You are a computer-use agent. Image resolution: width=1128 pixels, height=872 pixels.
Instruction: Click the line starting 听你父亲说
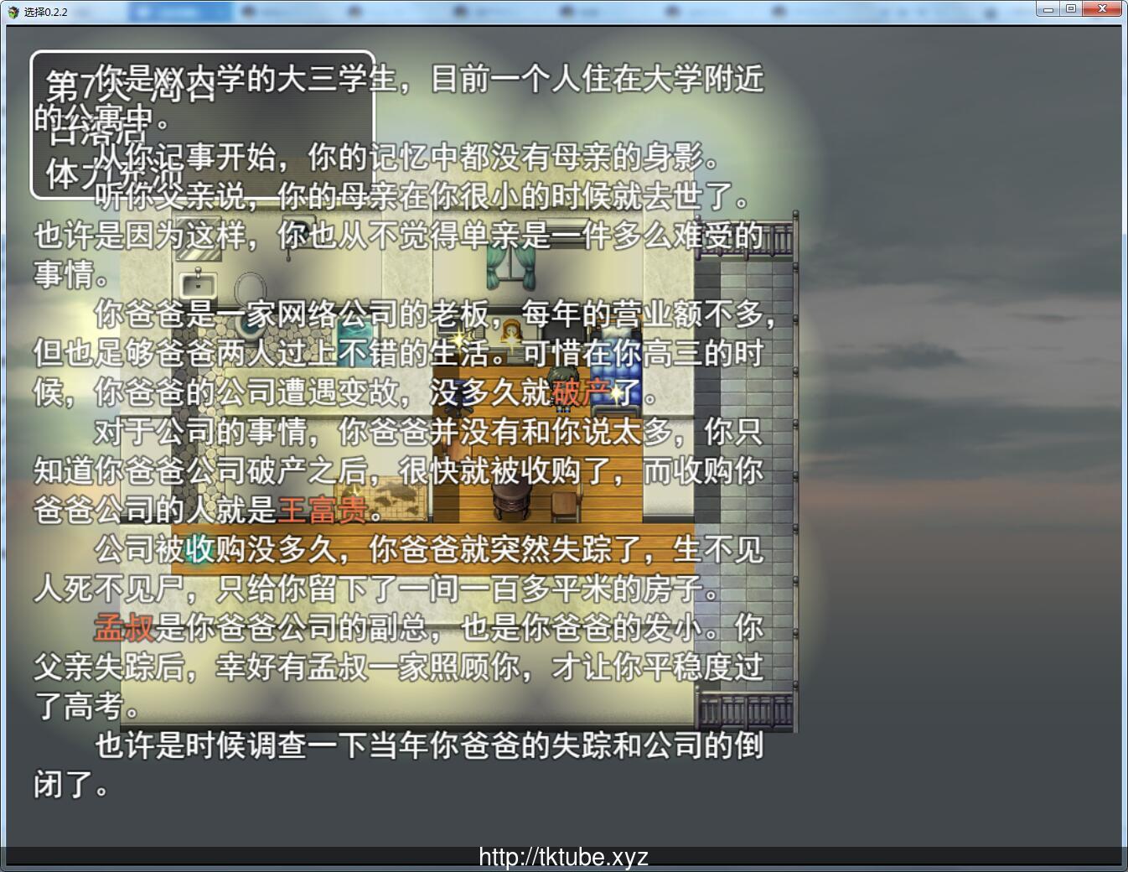[x=423, y=195]
